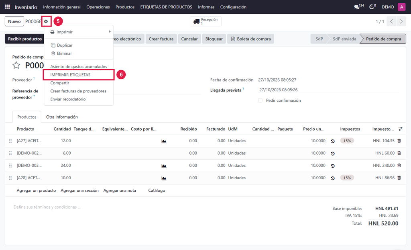
Task: Click the gear actions icon next to P00068
Action: pyautogui.click(x=46, y=21)
